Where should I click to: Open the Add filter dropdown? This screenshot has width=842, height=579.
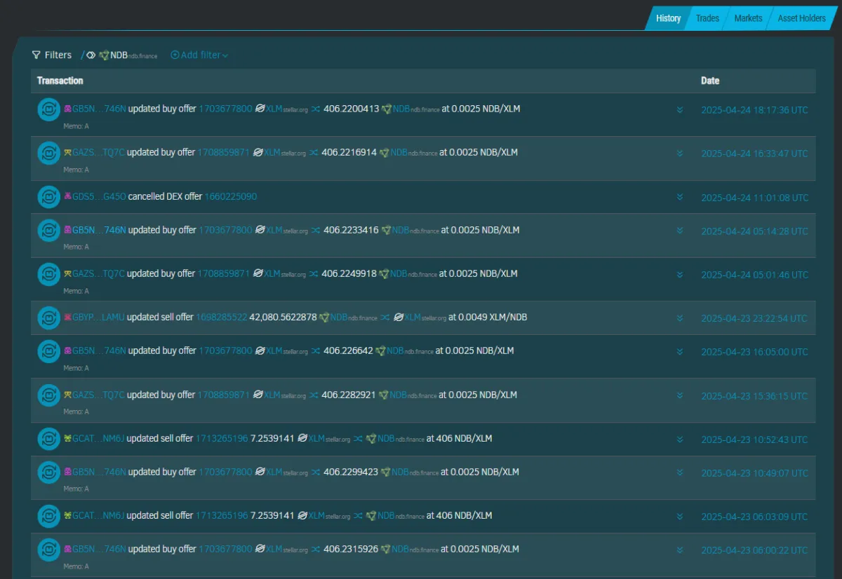click(199, 55)
